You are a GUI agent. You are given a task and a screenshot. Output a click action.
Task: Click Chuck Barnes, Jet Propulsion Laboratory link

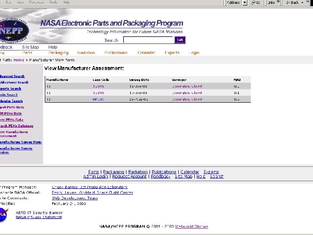(x=90, y=187)
